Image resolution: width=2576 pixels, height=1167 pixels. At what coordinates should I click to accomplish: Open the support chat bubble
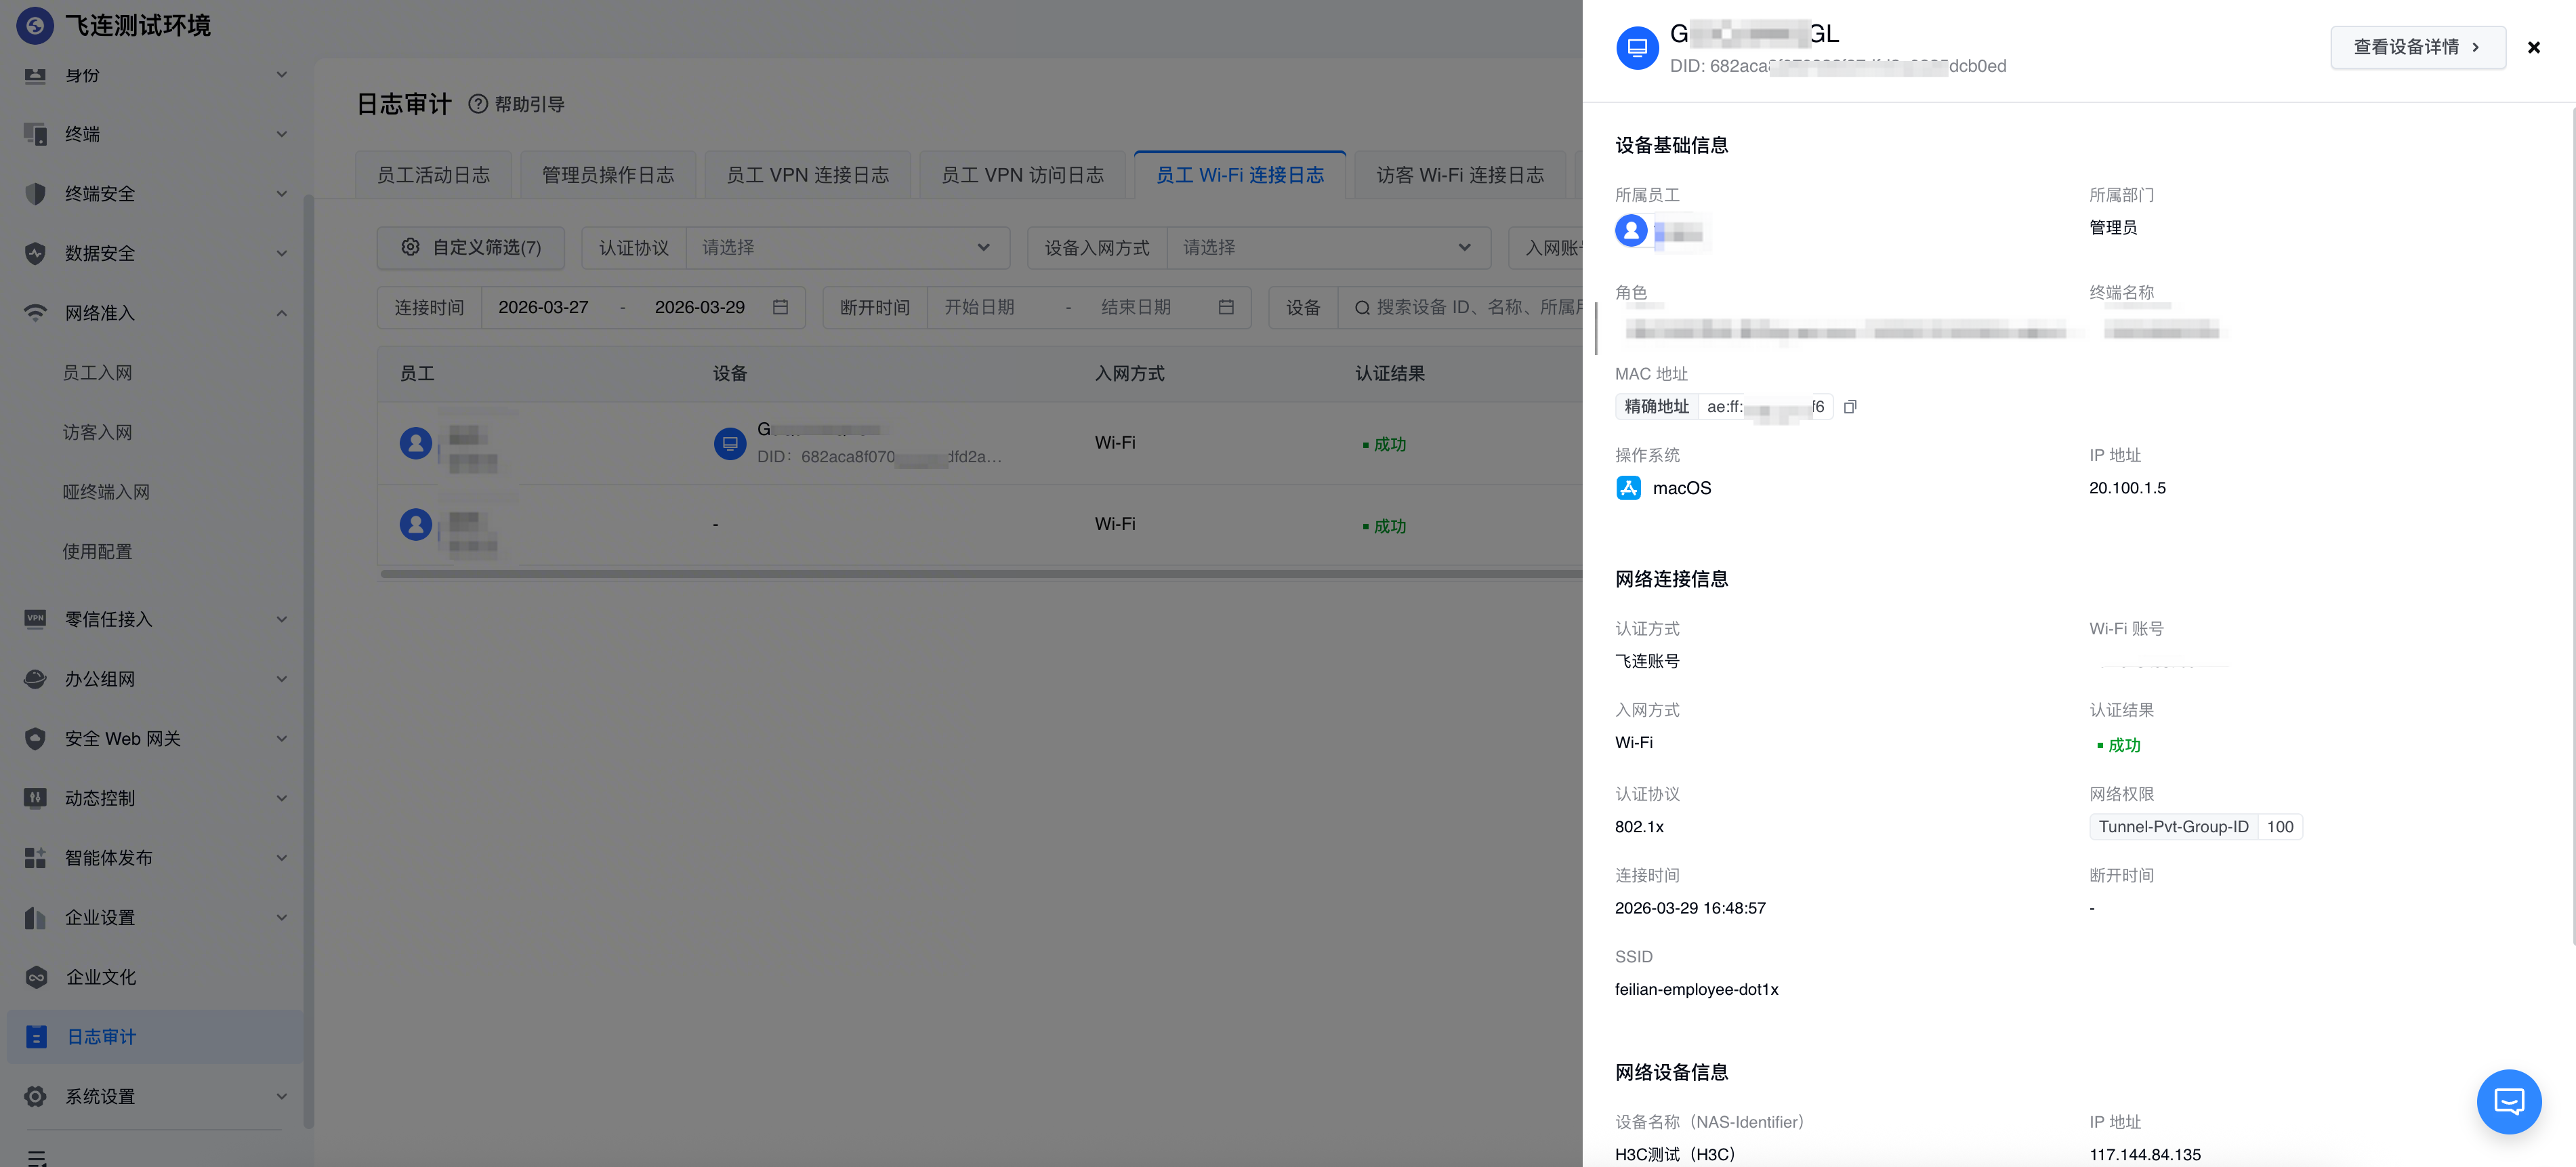[2508, 1101]
